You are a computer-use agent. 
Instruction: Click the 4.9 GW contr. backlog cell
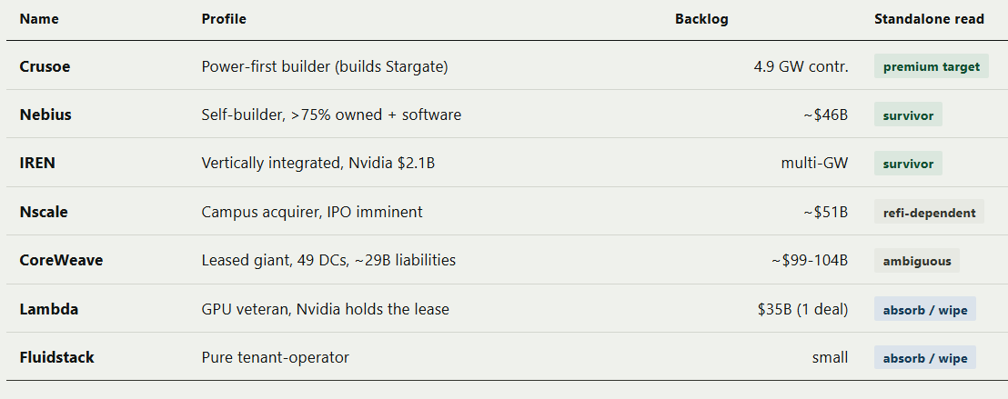coord(801,67)
